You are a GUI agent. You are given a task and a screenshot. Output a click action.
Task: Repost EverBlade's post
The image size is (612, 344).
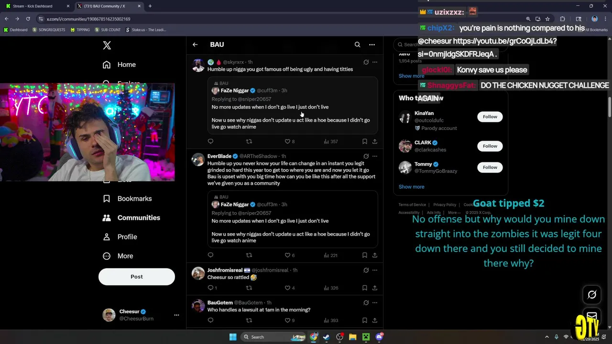pos(249,255)
